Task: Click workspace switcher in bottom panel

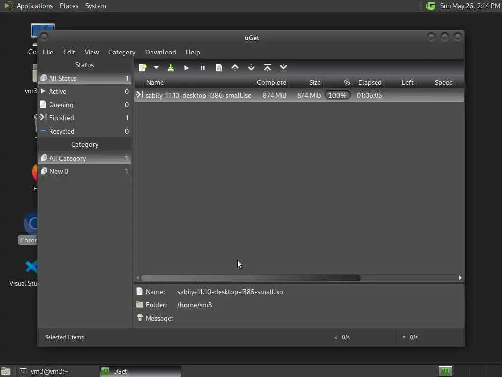Action: pyautogui.click(x=445, y=371)
